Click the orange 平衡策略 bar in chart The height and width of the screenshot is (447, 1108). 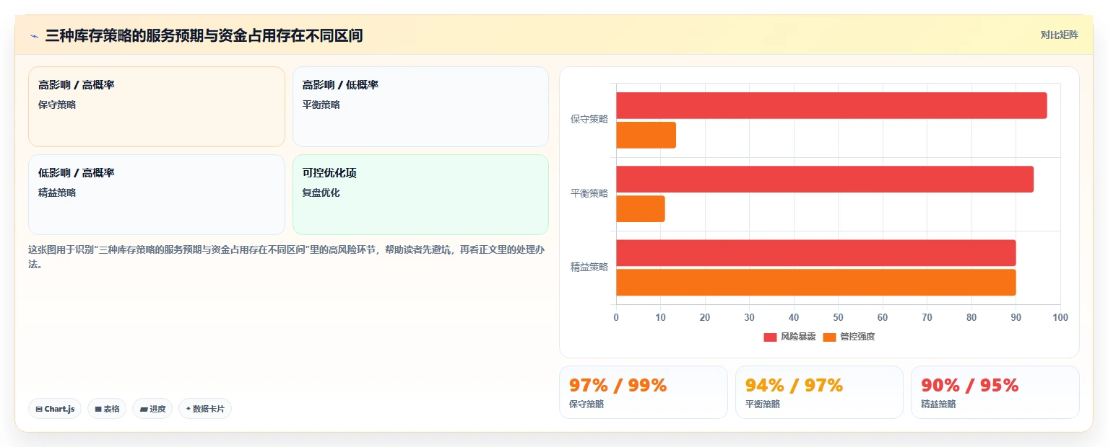(641, 209)
